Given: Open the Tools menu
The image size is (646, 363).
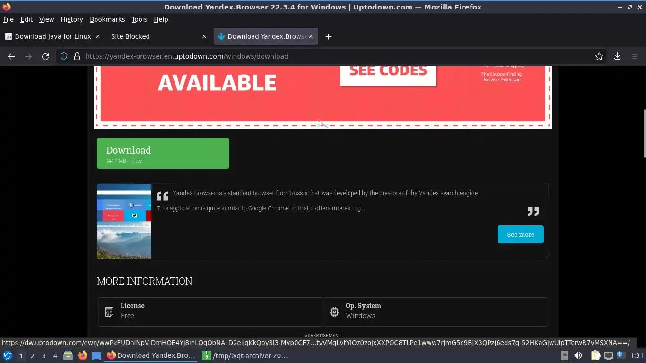Looking at the screenshot, I should tap(140, 19).
